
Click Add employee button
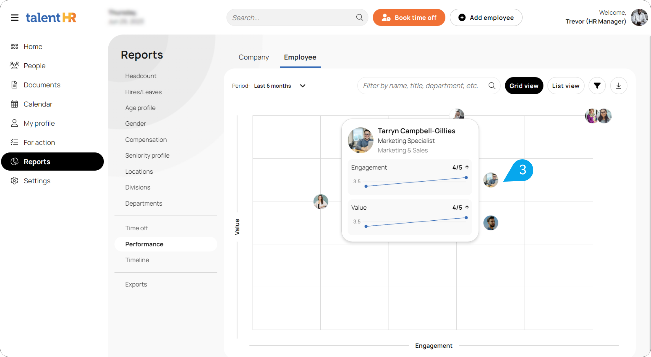point(486,18)
